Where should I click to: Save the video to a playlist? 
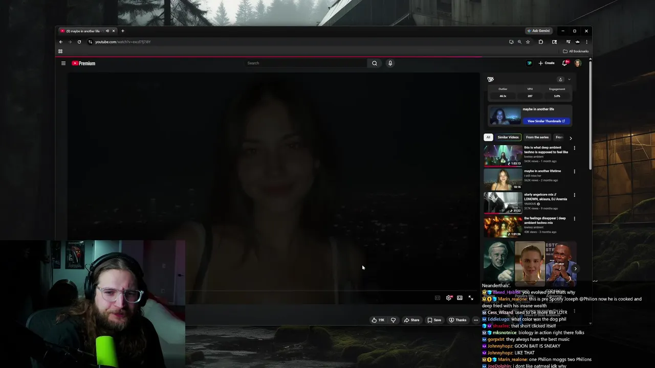434,320
